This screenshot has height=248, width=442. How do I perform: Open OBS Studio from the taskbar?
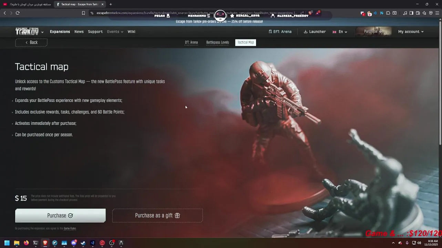tap(112, 243)
